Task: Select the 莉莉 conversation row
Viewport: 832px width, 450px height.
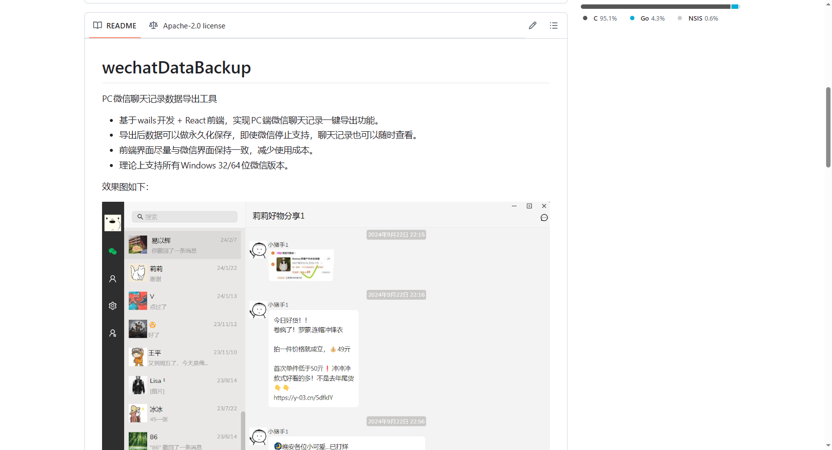Action: coord(182,273)
